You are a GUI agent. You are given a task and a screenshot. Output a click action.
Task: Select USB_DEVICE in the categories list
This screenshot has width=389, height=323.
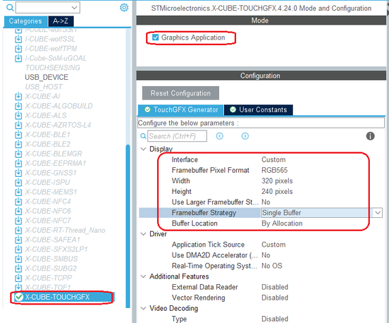coord(46,77)
